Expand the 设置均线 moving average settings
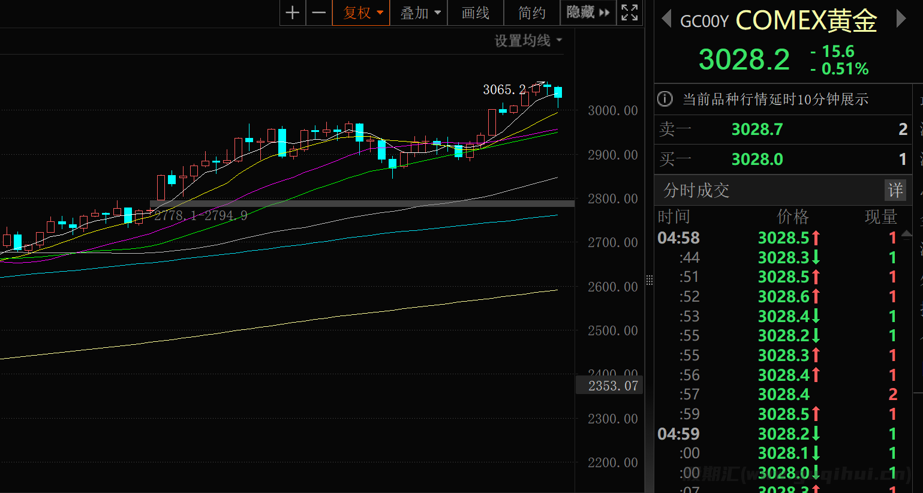This screenshot has width=923, height=493. point(528,41)
